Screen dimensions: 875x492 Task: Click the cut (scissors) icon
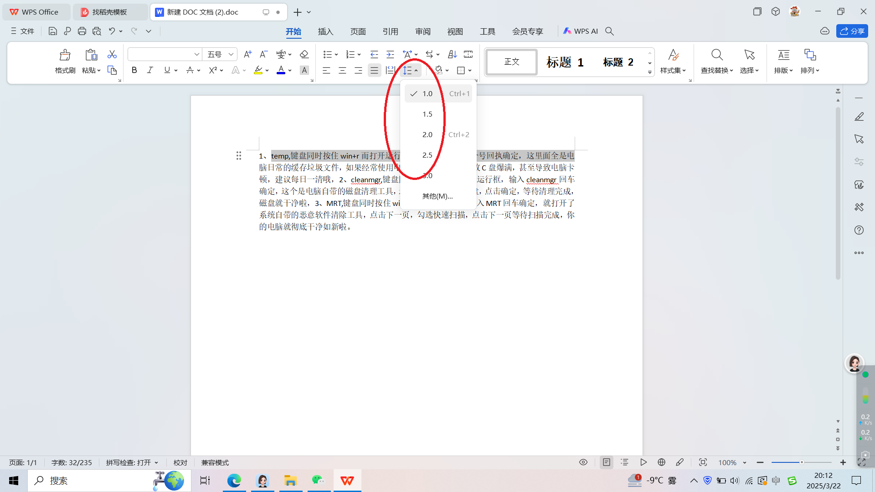tap(112, 54)
